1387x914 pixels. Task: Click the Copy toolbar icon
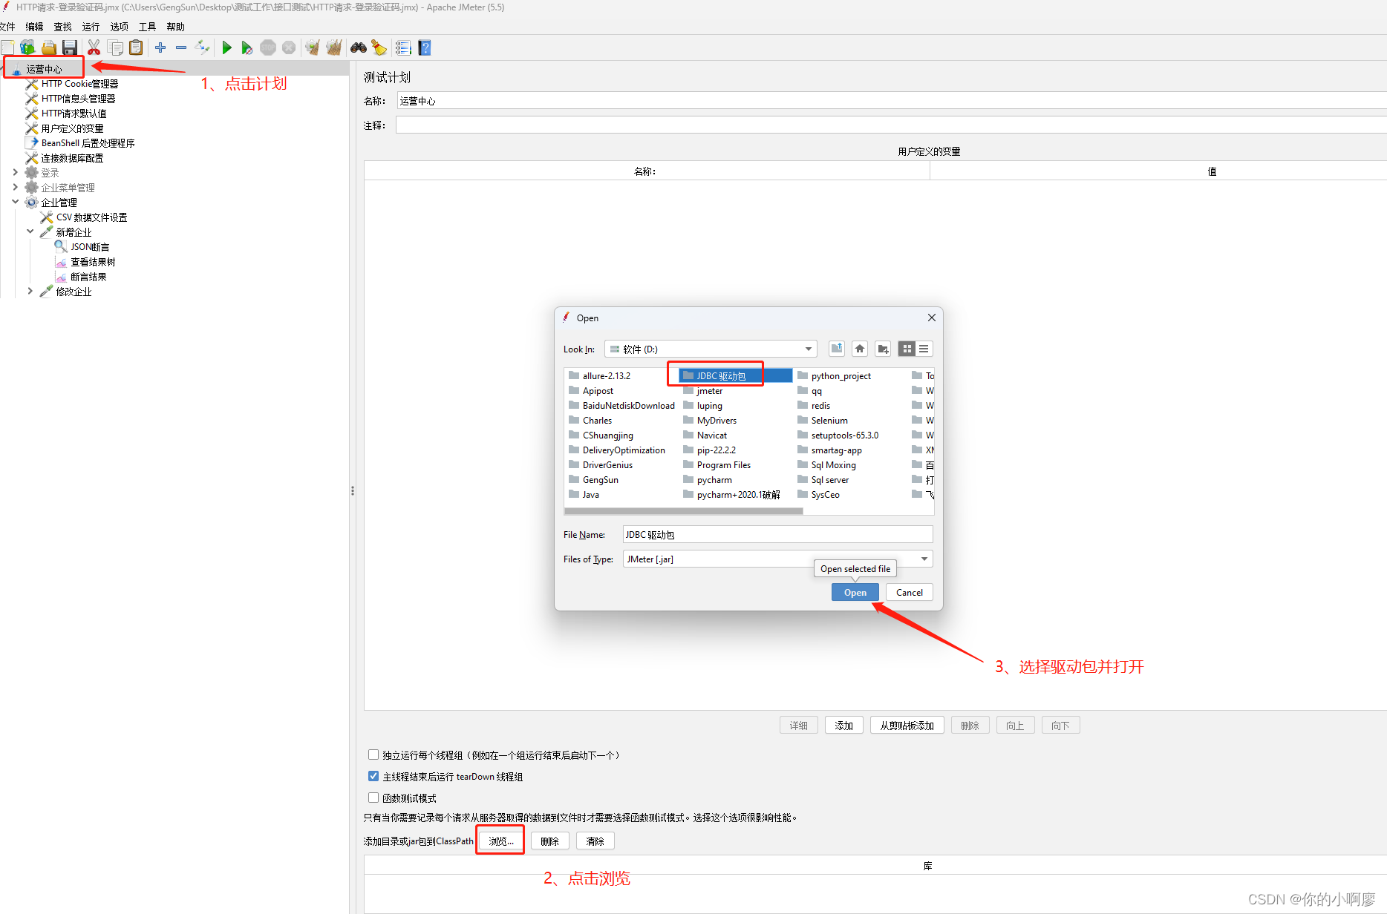tap(115, 48)
